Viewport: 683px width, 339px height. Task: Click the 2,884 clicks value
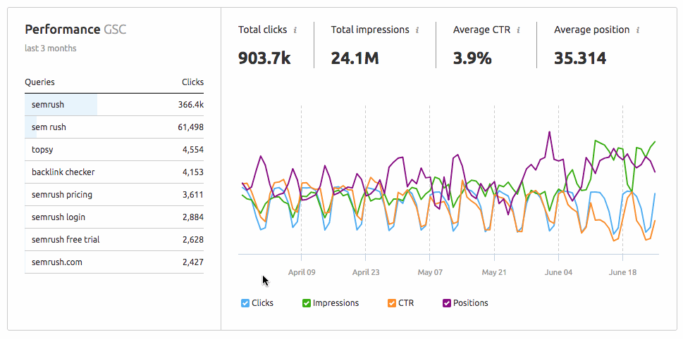pyautogui.click(x=193, y=217)
